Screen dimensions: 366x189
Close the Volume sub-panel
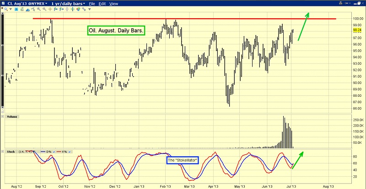pyautogui.click(x=3, y=116)
